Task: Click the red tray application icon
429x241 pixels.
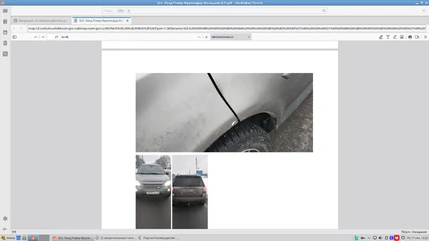Action: pyautogui.click(x=396, y=238)
